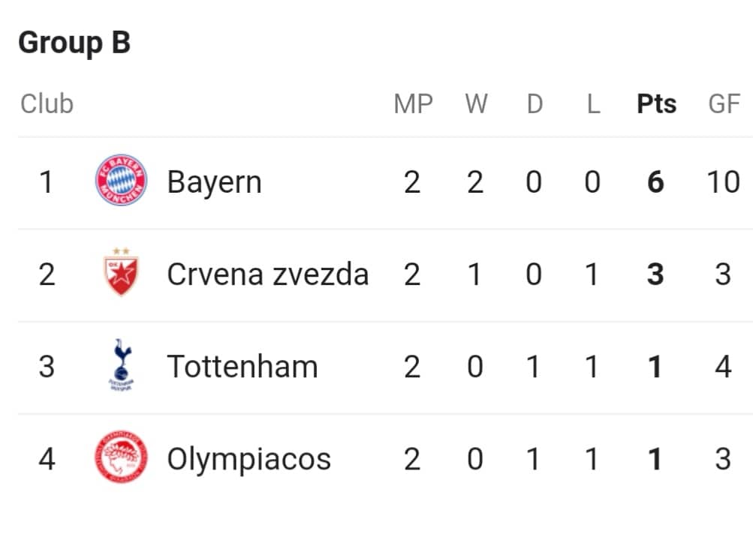Click the Tottenham cockerel crest
Screen dimensions: 753x546
coord(122,365)
